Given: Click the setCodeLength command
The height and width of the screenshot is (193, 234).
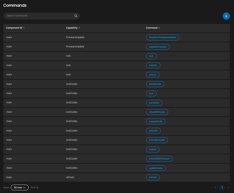Looking at the screenshot, I should [x=157, y=140].
